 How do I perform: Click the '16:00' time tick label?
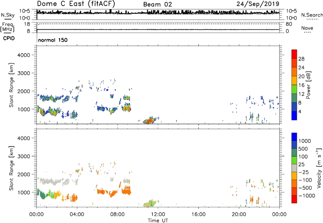[198, 215]
